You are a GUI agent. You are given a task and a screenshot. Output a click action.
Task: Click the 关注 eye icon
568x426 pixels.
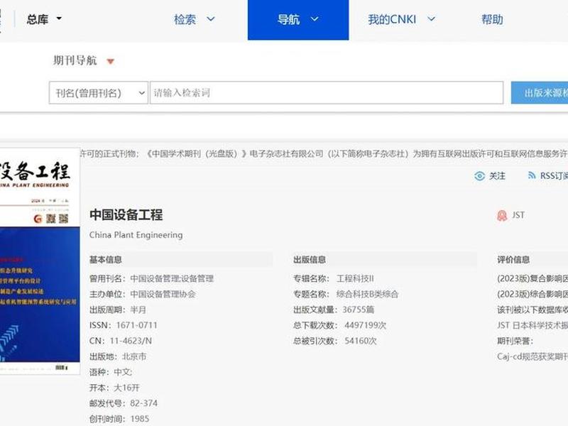pos(480,176)
